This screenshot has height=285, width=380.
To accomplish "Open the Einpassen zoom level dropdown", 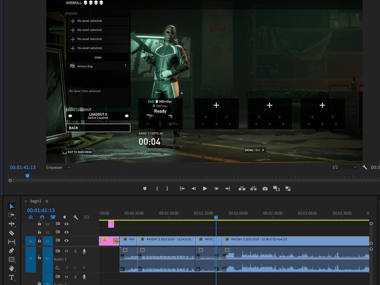I will coord(58,167).
